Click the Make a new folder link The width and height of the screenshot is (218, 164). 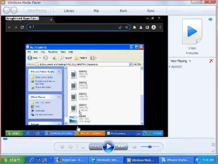44,77
